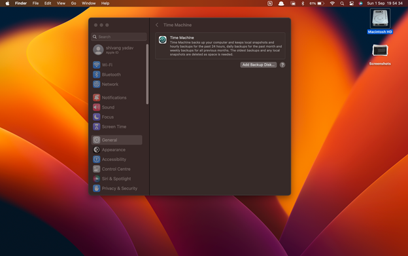This screenshot has height=256, width=408.
Task: Close the System Settings window
Action: (x=95, y=25)
